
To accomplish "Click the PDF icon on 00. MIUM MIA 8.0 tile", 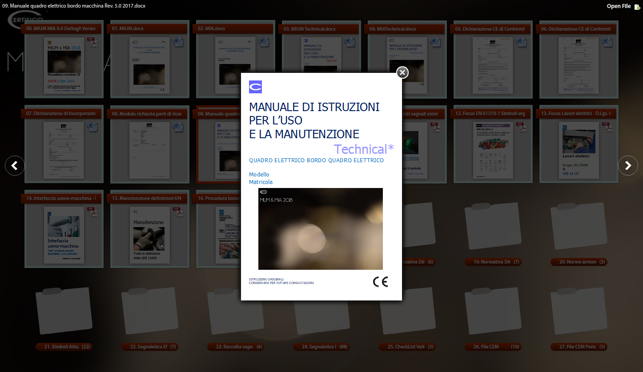I will [92, 42].
